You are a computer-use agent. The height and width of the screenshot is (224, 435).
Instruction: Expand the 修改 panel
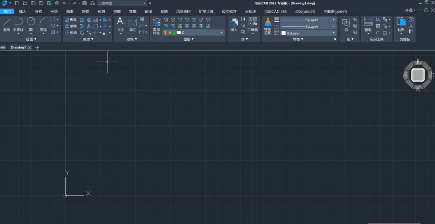pyautogui.click(x=88, y=39)
